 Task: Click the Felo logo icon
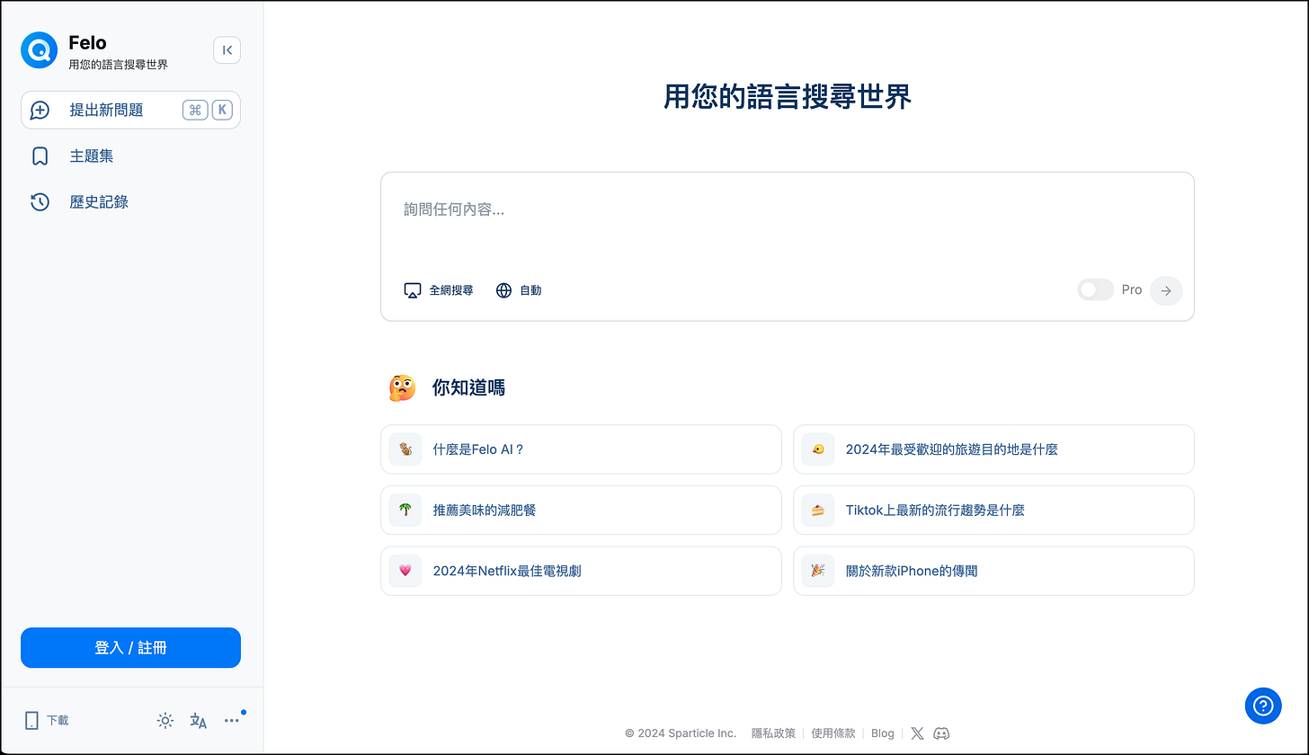(40, 50)
